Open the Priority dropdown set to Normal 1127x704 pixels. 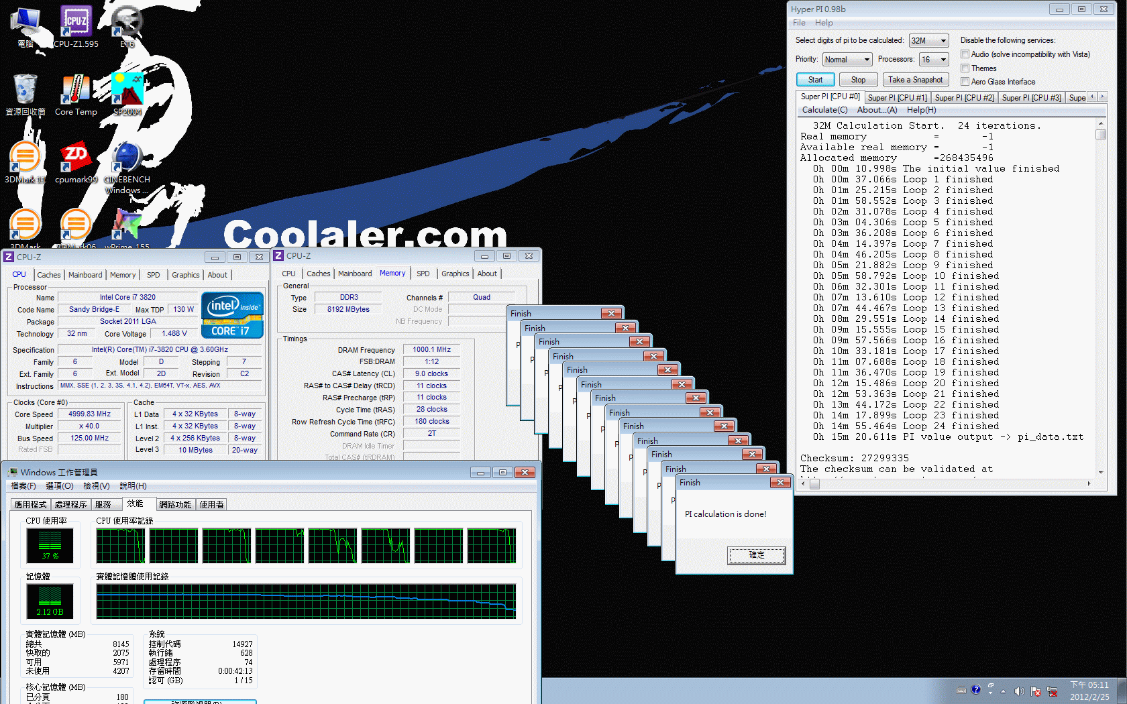847,60
